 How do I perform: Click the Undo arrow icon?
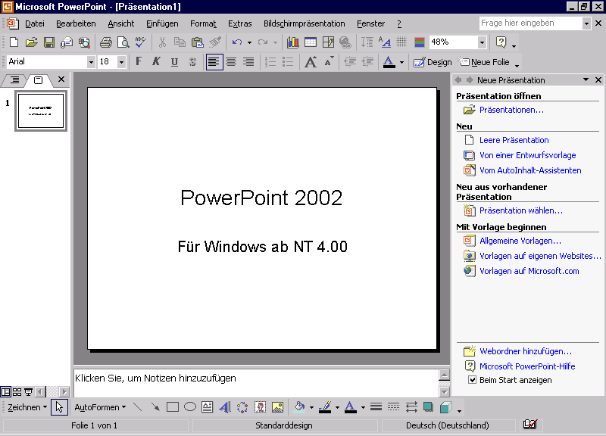[x=237, y=42]
